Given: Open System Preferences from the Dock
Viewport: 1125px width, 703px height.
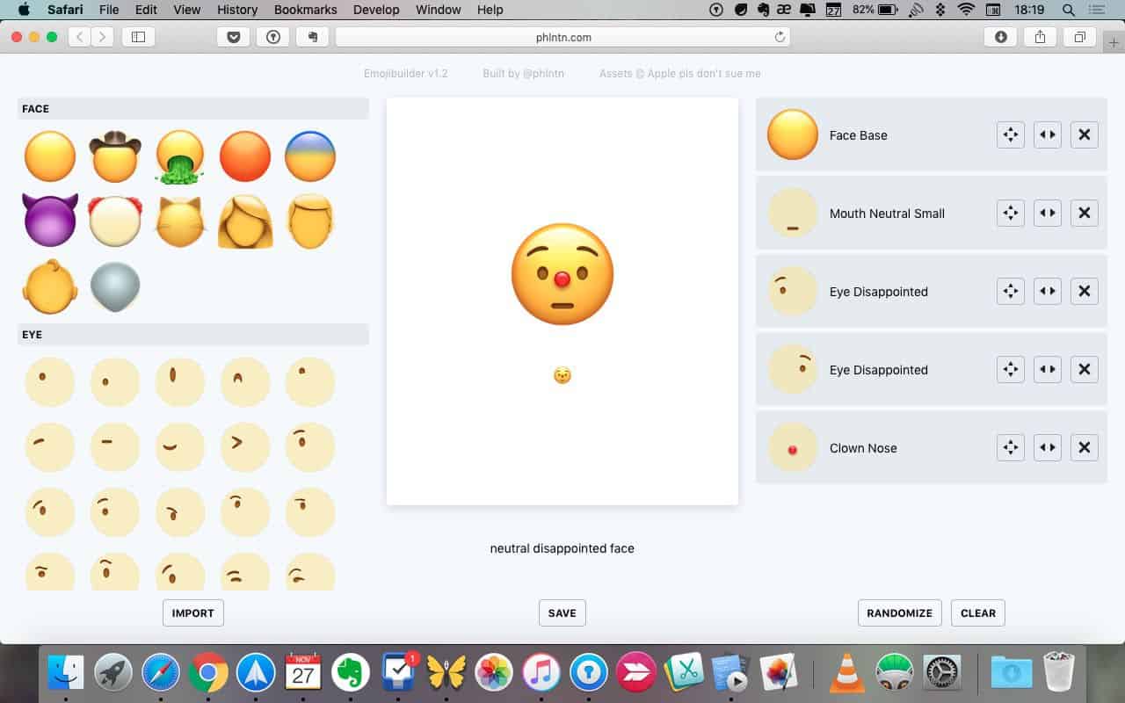Looking at the screenshot, I should pyautogui.click(x=941, y=673).
